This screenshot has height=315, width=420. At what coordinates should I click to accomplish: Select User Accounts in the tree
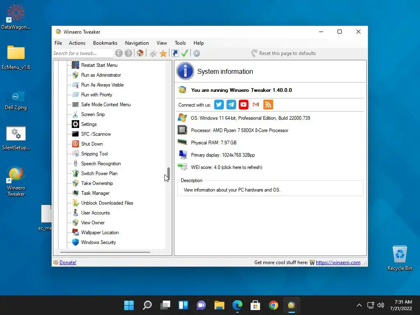(x=95, y=213)
